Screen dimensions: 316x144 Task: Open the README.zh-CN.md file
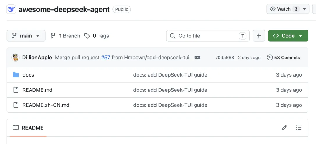coord(46,105)
